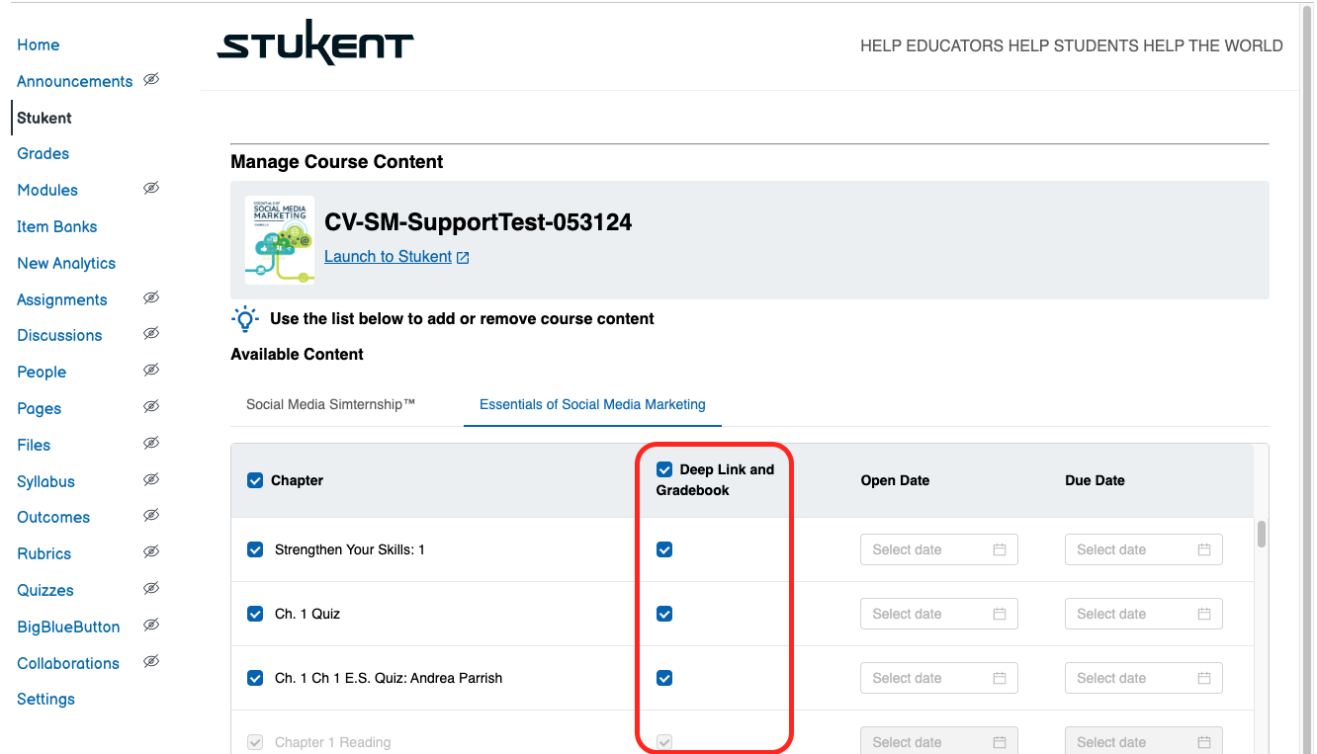Click Due Date field for Strengthen Your Skills: 1
Image resolution: width=1317 pixels, height=754 pixels.
1143,549
